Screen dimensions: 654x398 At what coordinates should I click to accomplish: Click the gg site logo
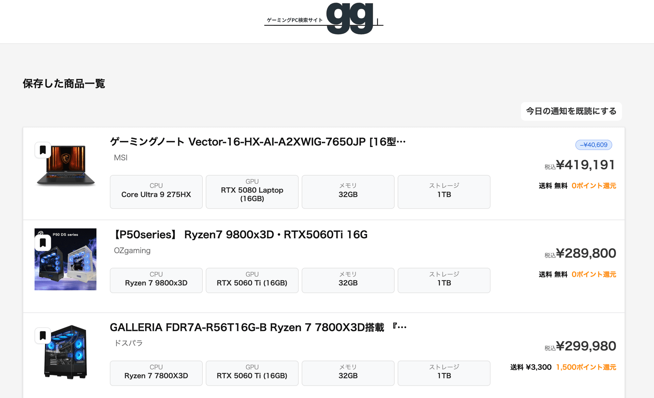click(350, 19)
